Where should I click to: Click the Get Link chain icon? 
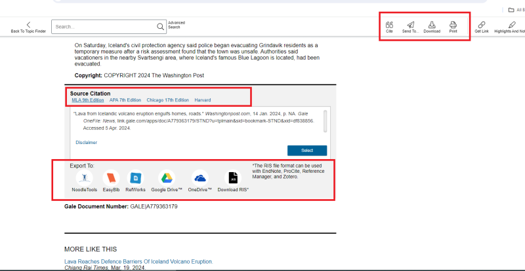tap(481, 25)
